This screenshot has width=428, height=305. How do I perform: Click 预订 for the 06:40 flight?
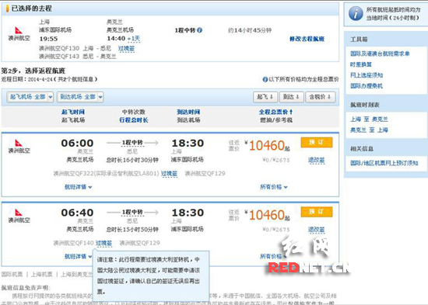pyautogui.click(x=317, y=212)
